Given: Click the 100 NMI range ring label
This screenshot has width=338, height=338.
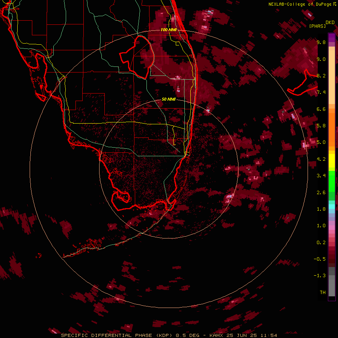Looking at the screenshot, I should click(169, 30).
